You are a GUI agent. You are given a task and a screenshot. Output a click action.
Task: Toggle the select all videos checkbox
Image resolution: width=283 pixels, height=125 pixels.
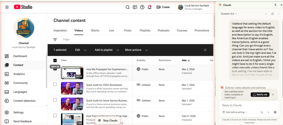(55, 60)
